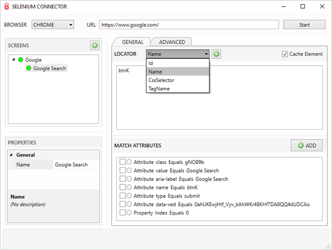Close the Selenium Connector window

tap(322, 7)
